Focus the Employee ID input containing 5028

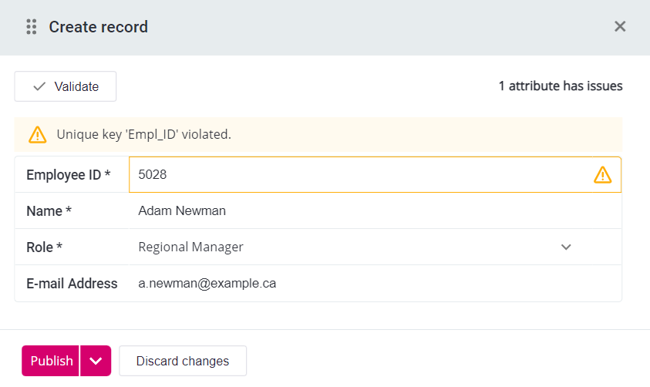point(355,175)
